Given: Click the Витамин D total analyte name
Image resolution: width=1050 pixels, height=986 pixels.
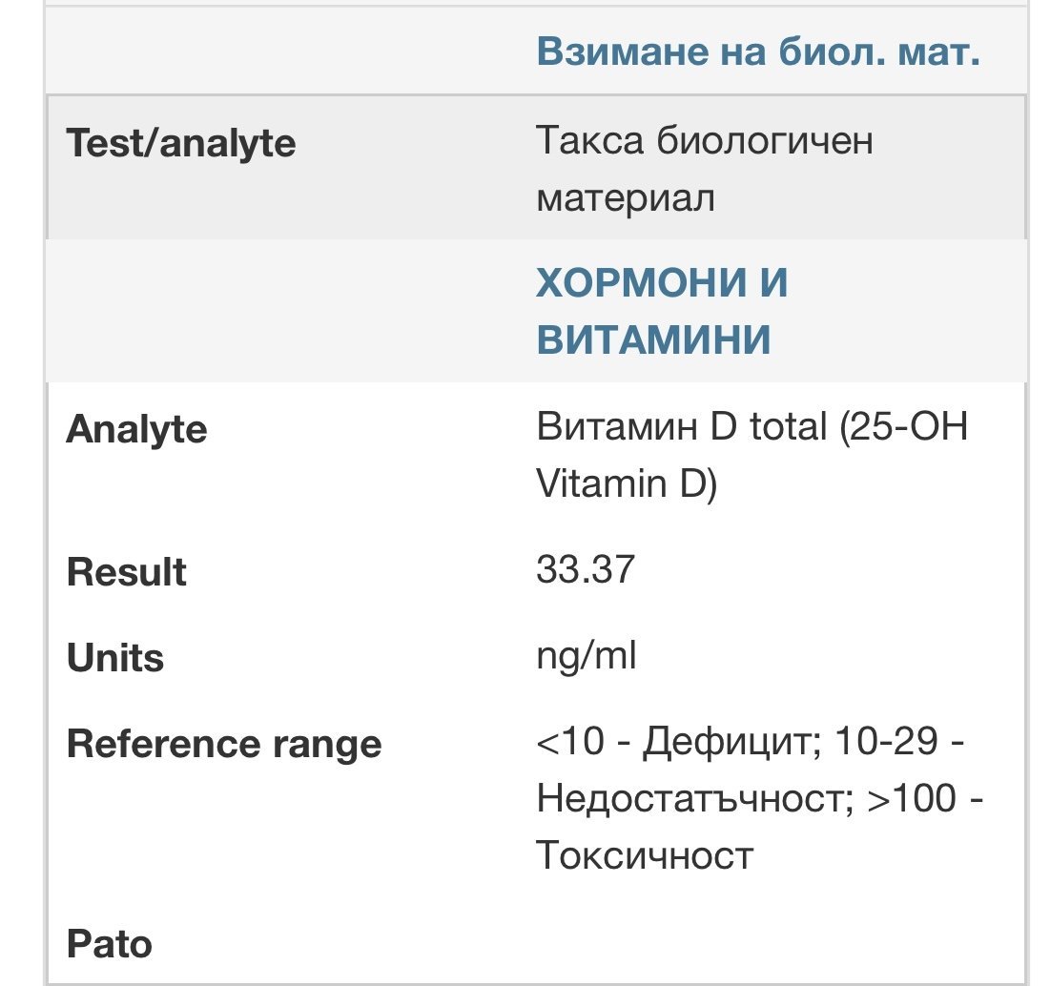Looking at the screenshot, I should pos(681,427).
